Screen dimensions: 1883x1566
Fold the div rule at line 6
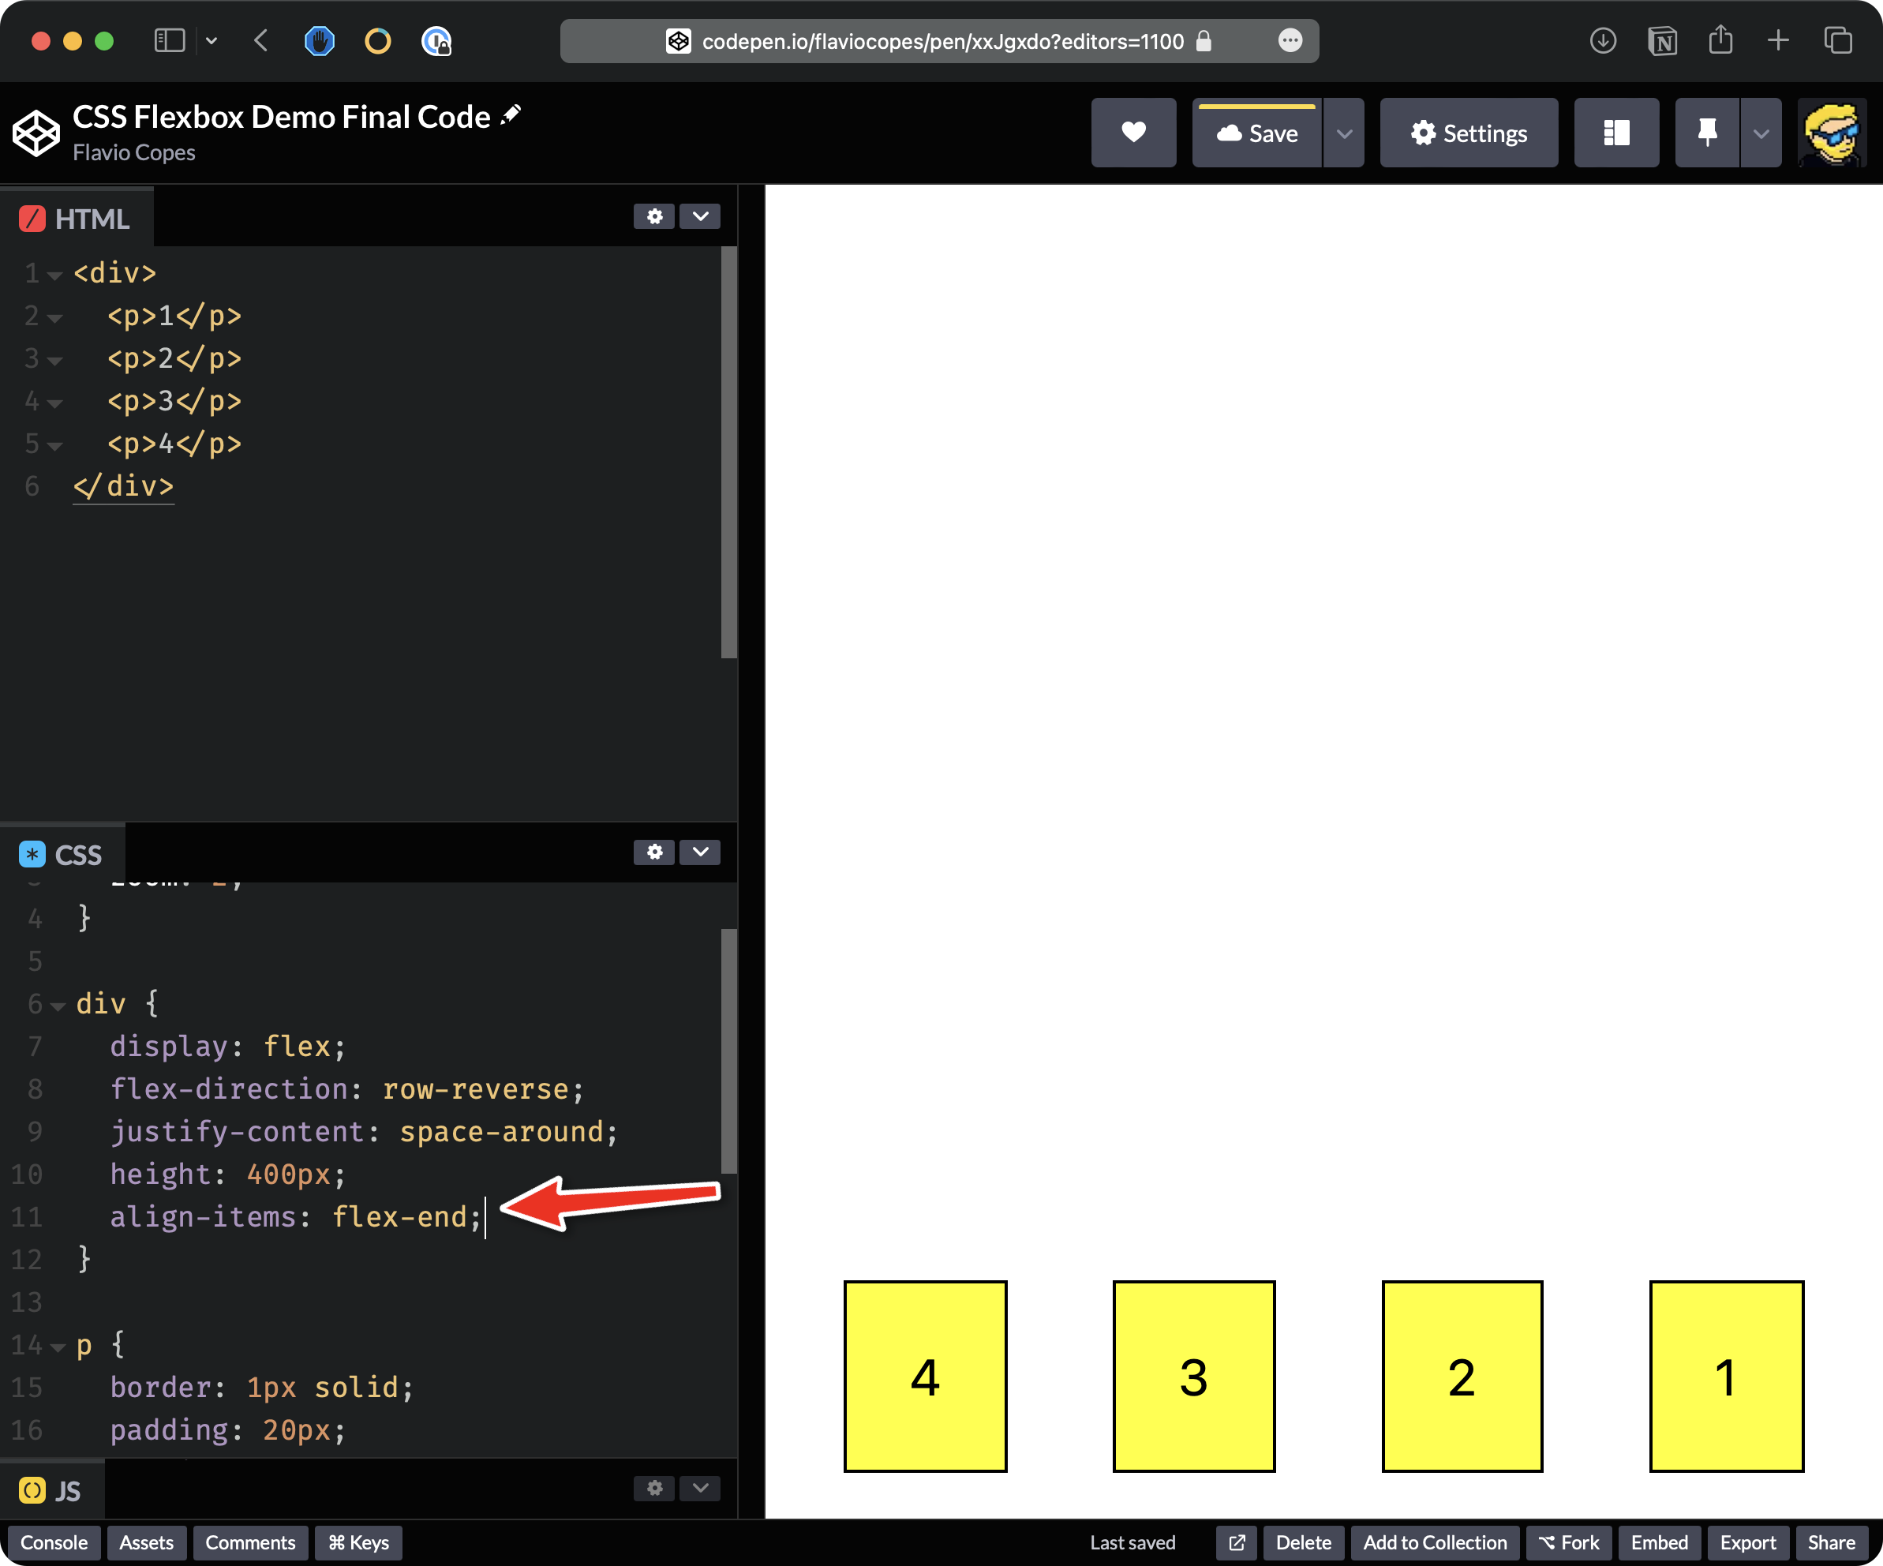[x=58, y=1006]
